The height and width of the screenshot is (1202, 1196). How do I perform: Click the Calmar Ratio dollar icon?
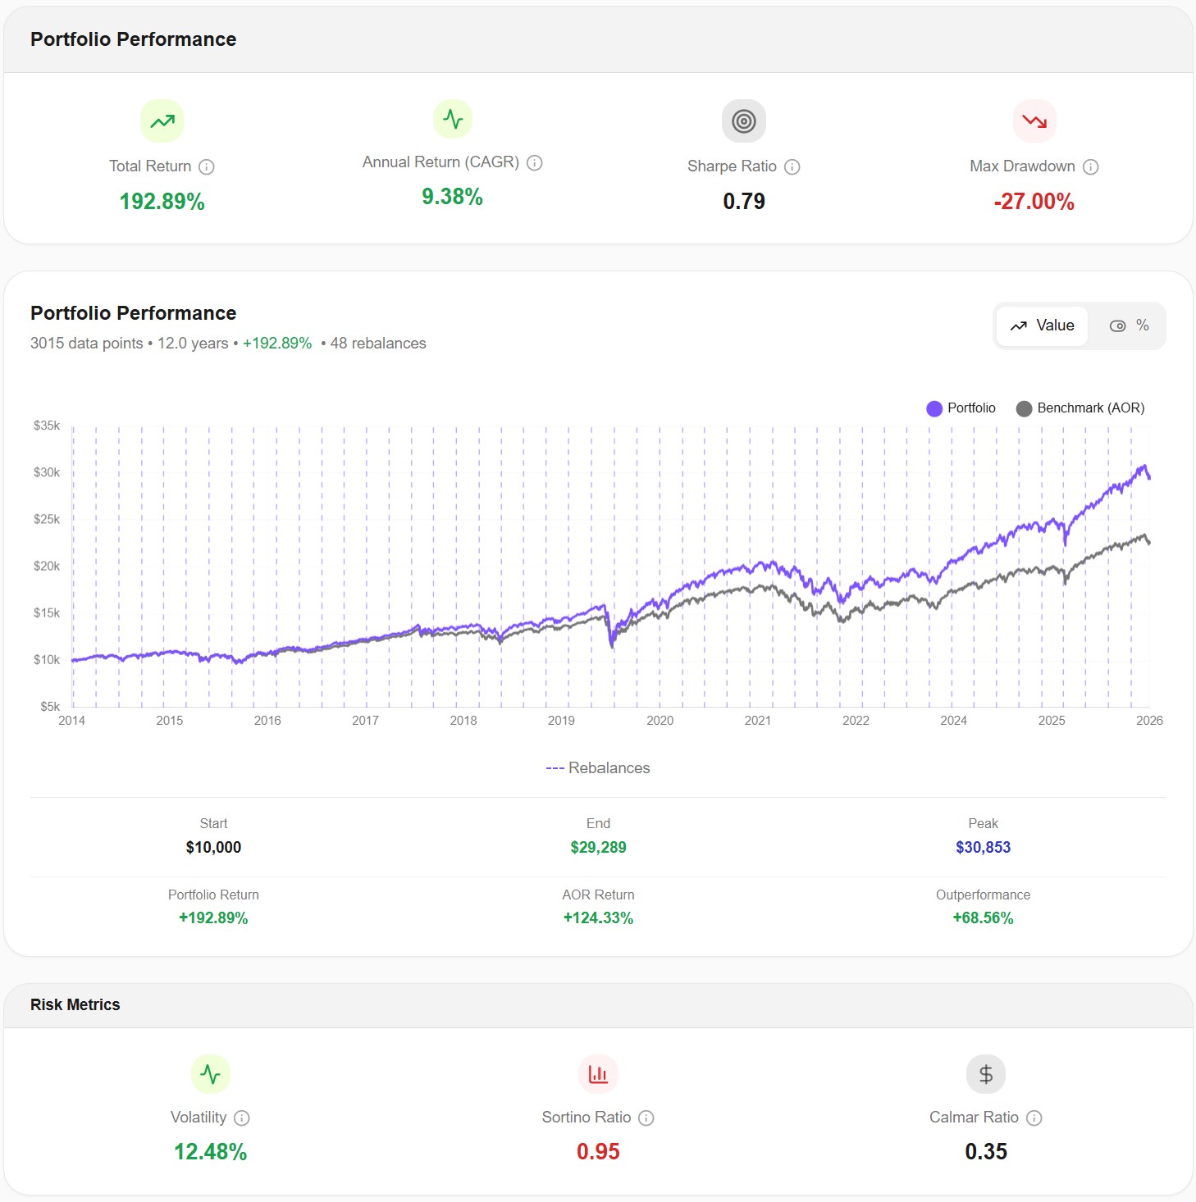[985, 1073]
